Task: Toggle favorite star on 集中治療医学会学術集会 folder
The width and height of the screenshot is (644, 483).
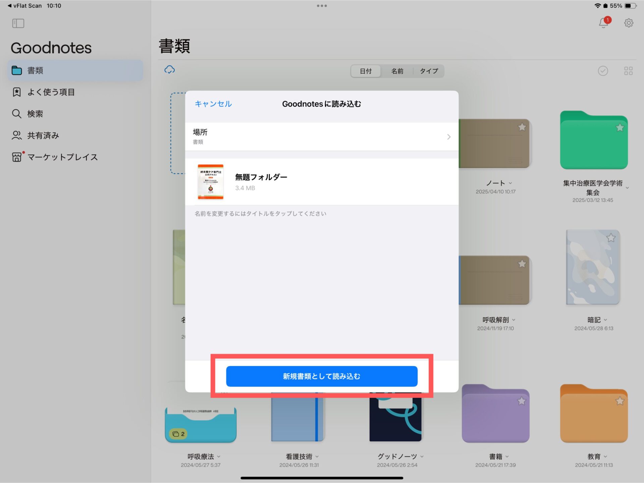Action: pos(620,127)
